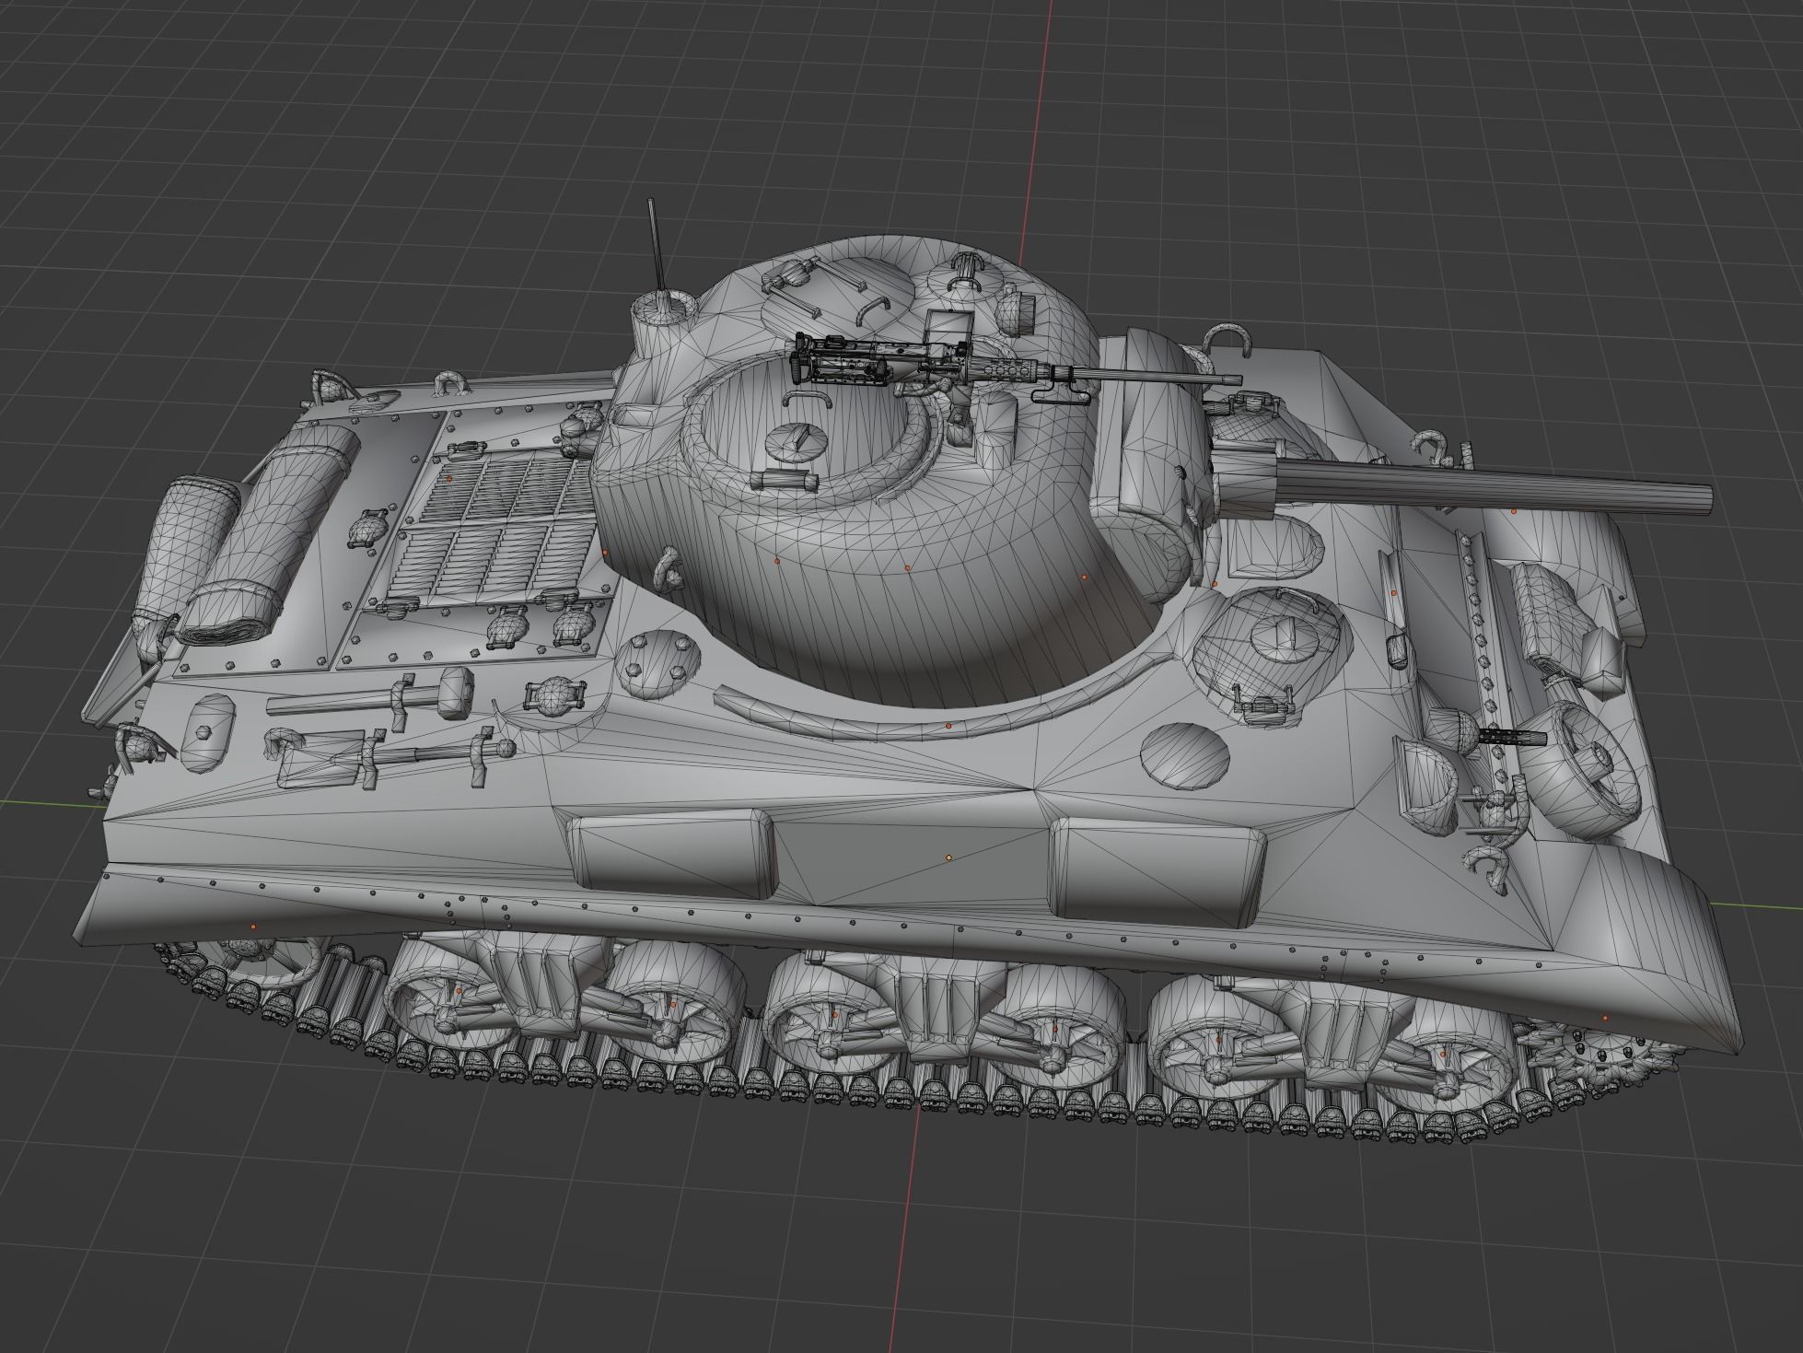This screenshot has height=1353, width=1803.
Task: Select the largest rolled tarp at the rear
Action: coord(270,532)
